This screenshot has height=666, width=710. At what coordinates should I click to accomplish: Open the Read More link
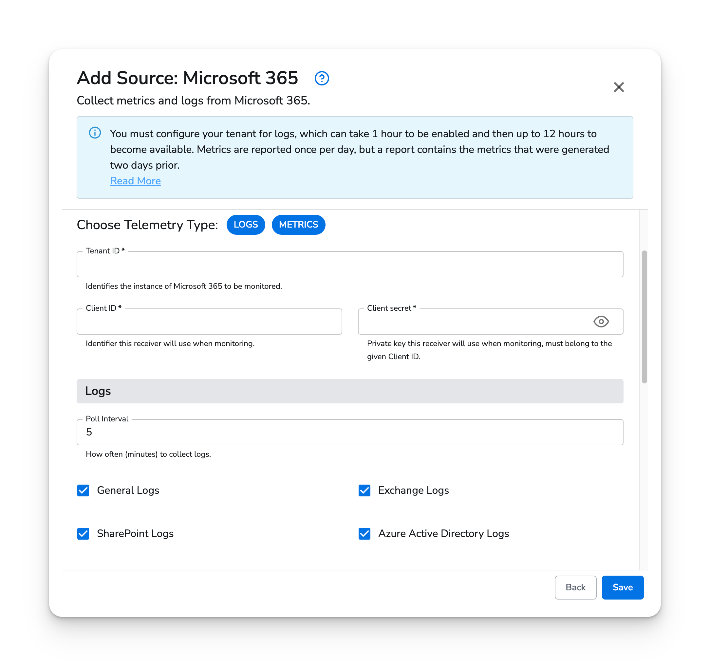(x=135, y=181)
